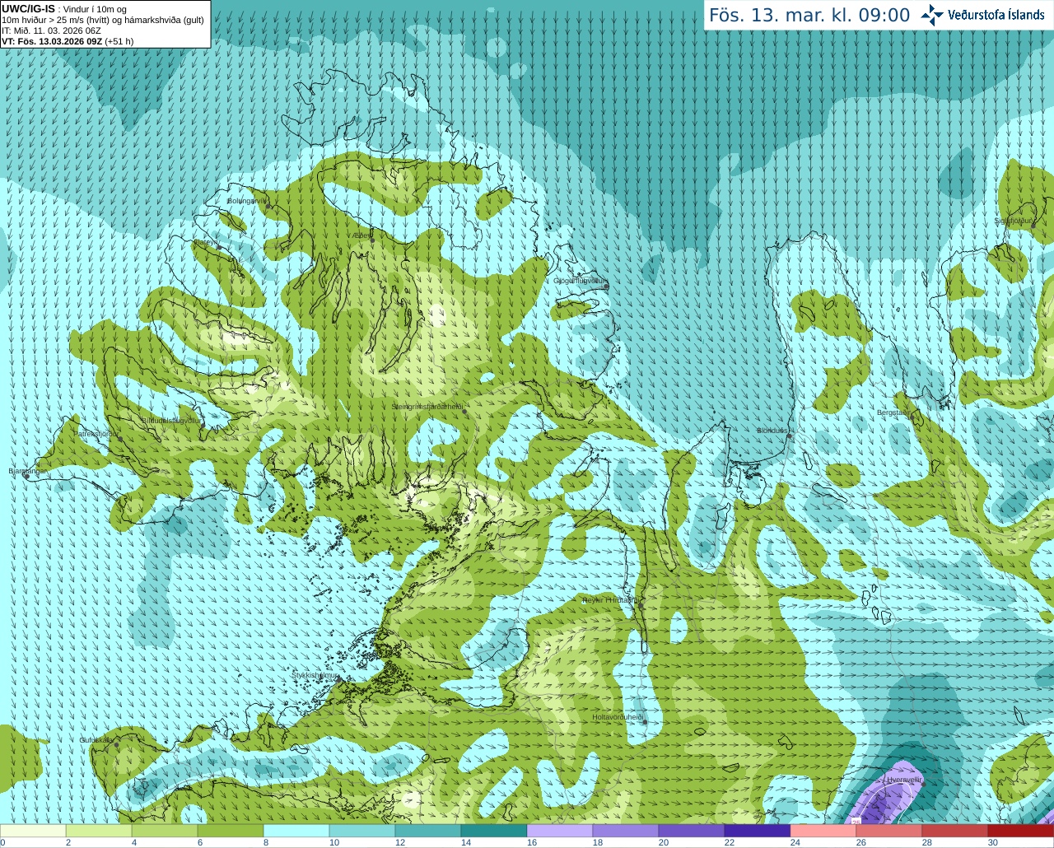
Task: Click the legend scale number 24
Action: pos(795,842)
